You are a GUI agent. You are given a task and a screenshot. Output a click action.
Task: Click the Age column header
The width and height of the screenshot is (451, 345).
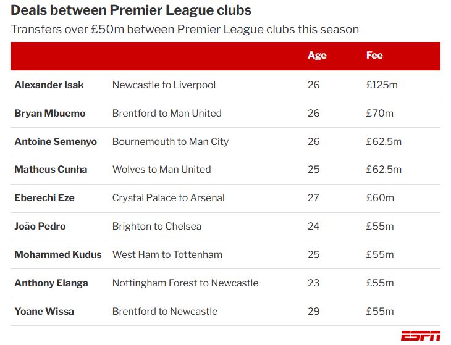[x=316, y=56]
